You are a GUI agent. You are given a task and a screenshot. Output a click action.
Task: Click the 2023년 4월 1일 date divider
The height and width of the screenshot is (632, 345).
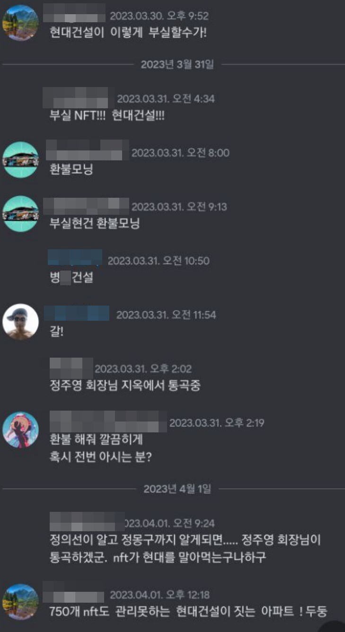(x=177, y=489)
